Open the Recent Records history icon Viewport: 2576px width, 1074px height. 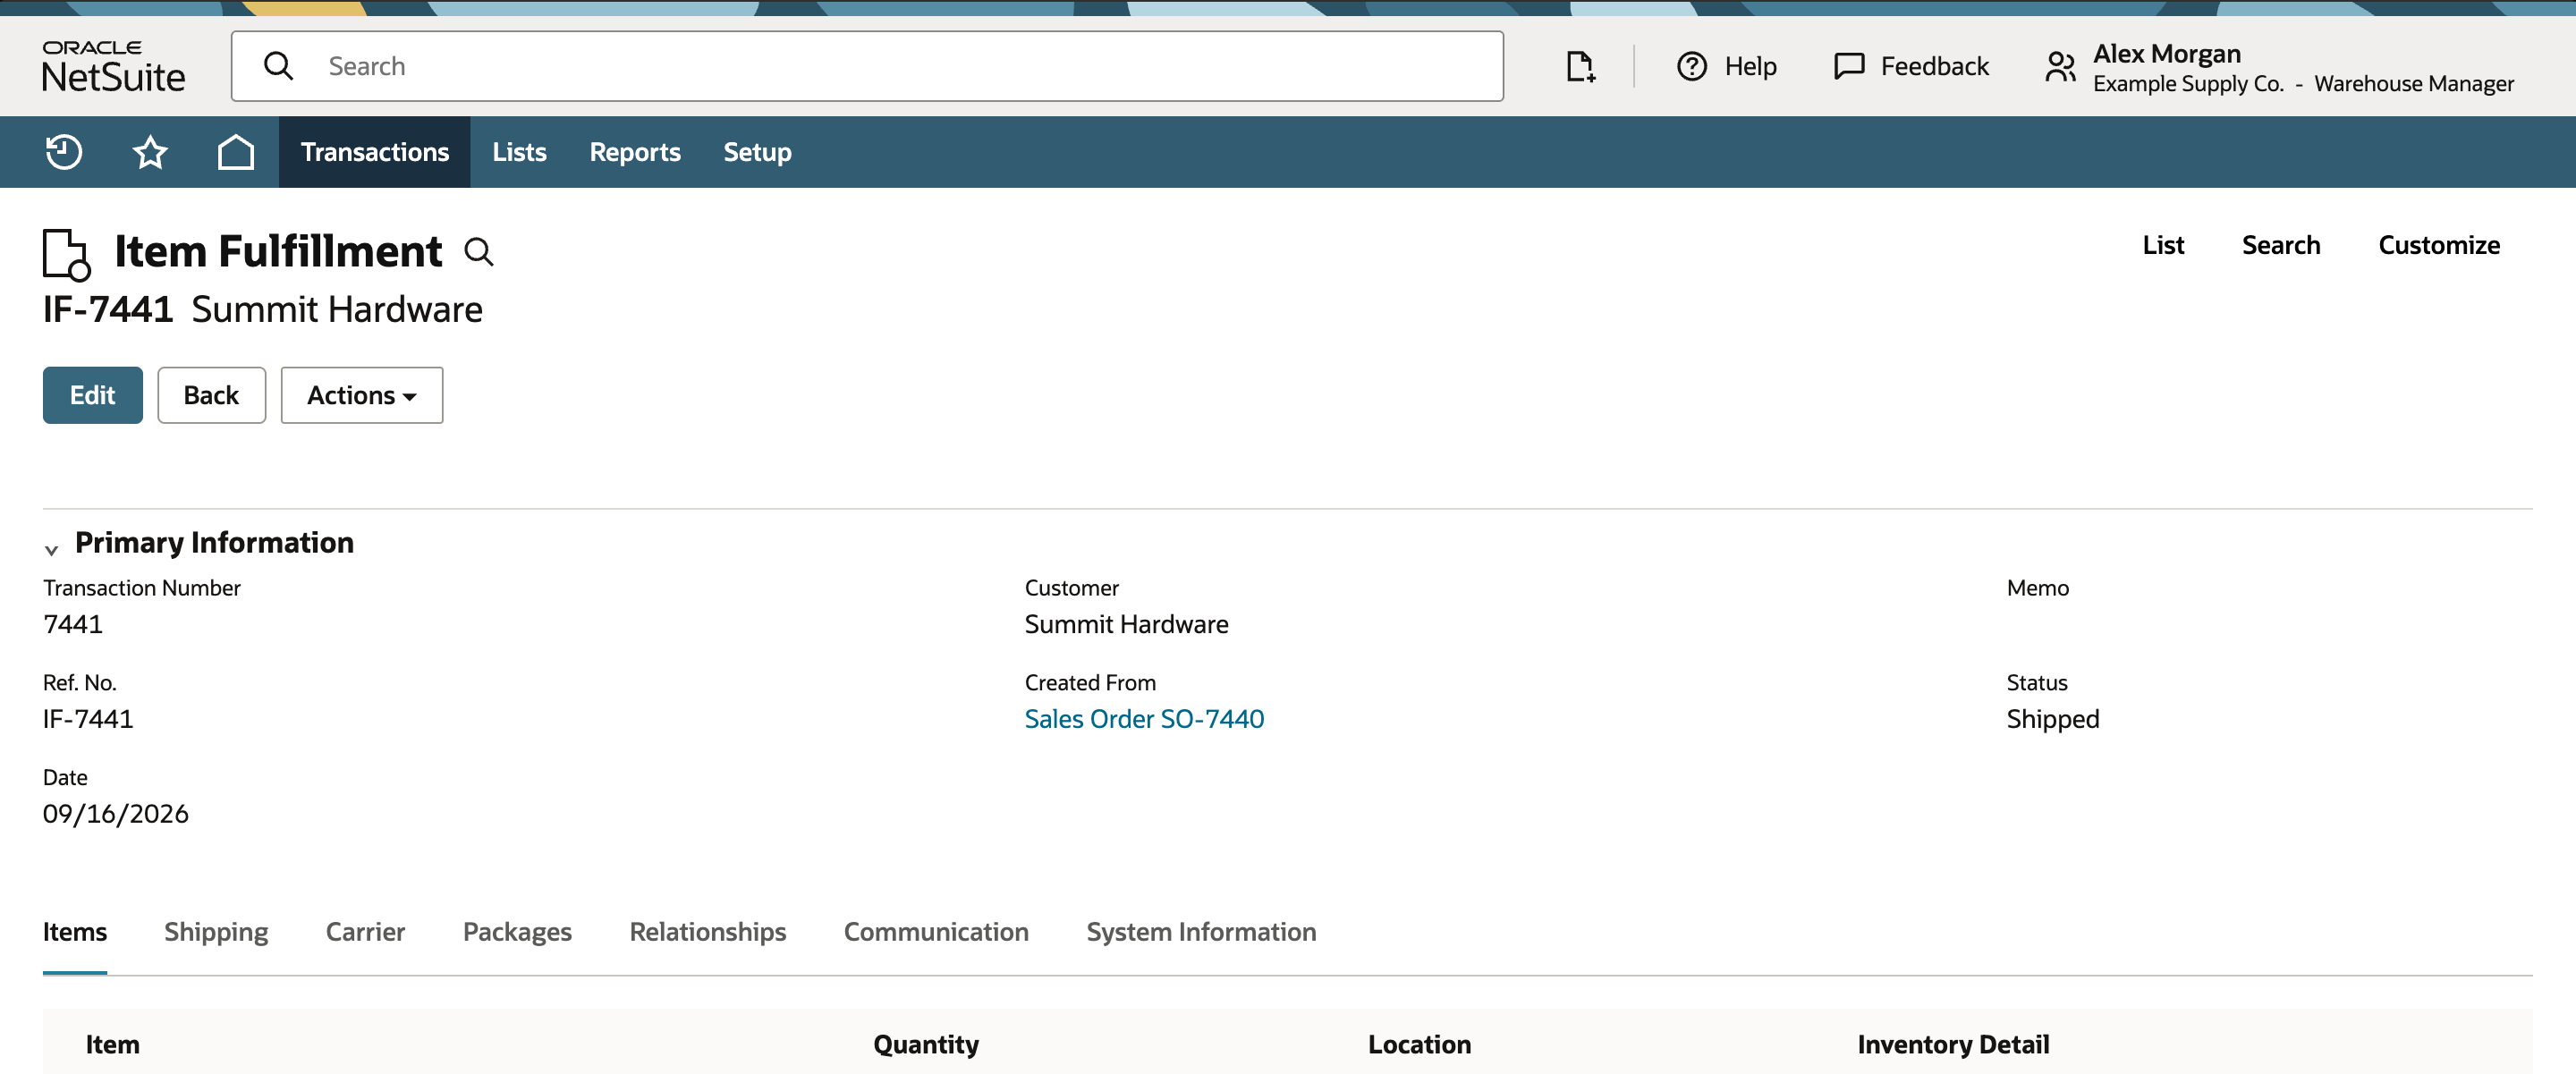tap(64, 152)
